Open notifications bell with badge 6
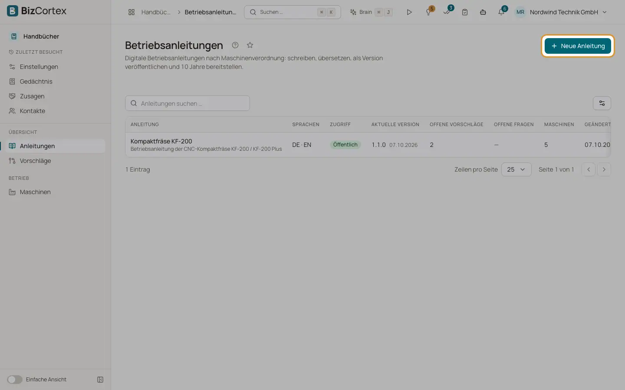The height and width of the screenshot is (390, 625). click(502, 12)
